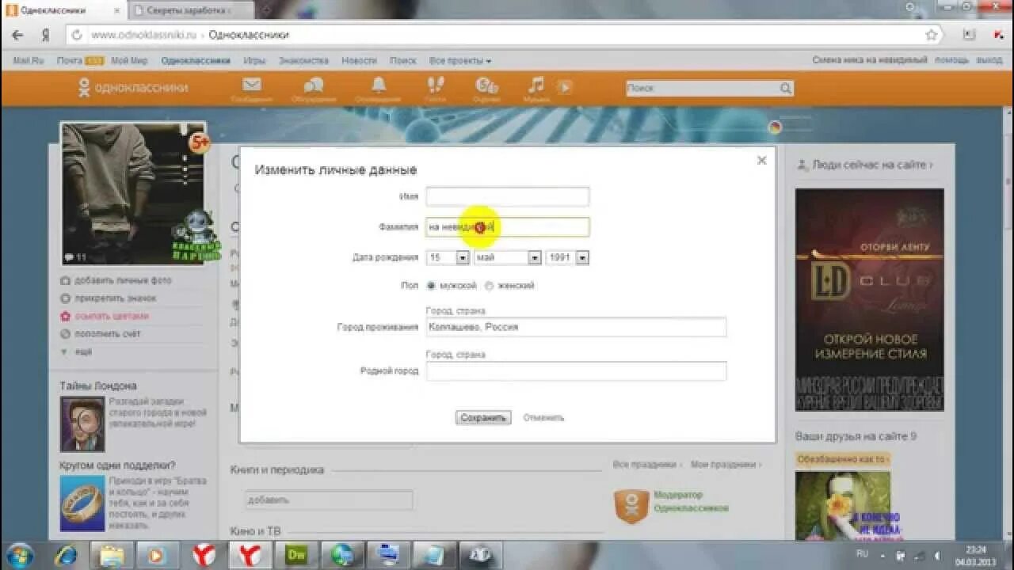Open 'Мой Мир' in the portal menu
The height and width of the screenshot is (570, 1014).
(x=129, y=61)
